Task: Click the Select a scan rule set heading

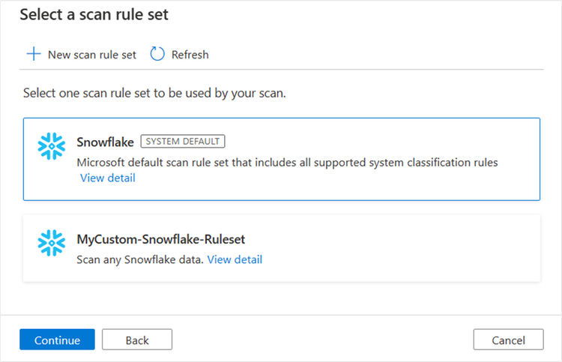Action: click(104, 13)
